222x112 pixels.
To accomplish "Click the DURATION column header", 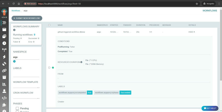I will (x=141, y=25).
